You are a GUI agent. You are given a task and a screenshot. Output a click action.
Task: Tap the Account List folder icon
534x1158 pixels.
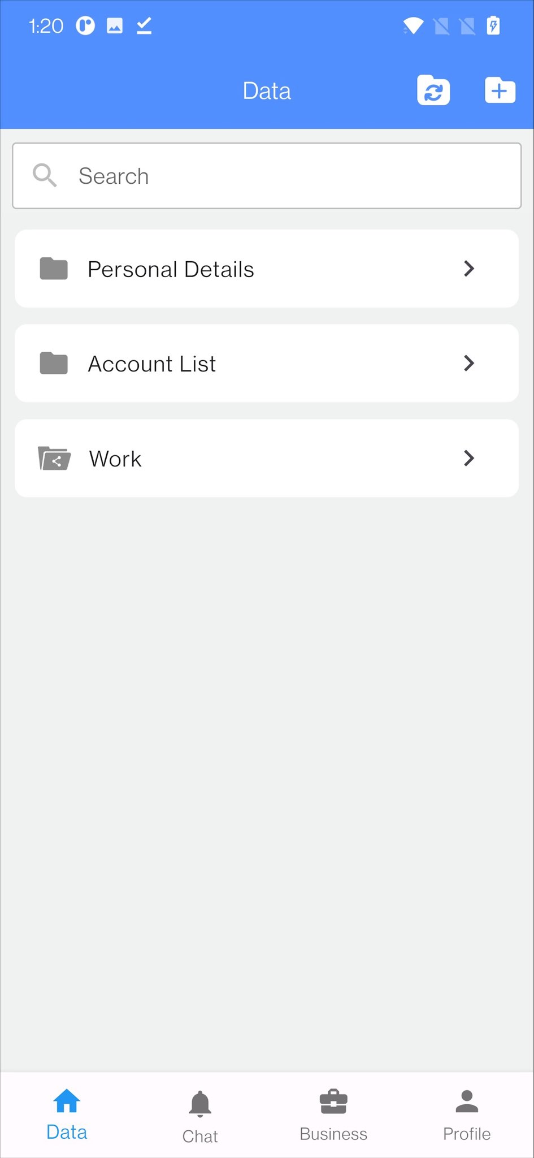(x=54, y=363)
